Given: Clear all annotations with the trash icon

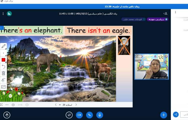Looking at the screenshot, I should pos(4,73).
